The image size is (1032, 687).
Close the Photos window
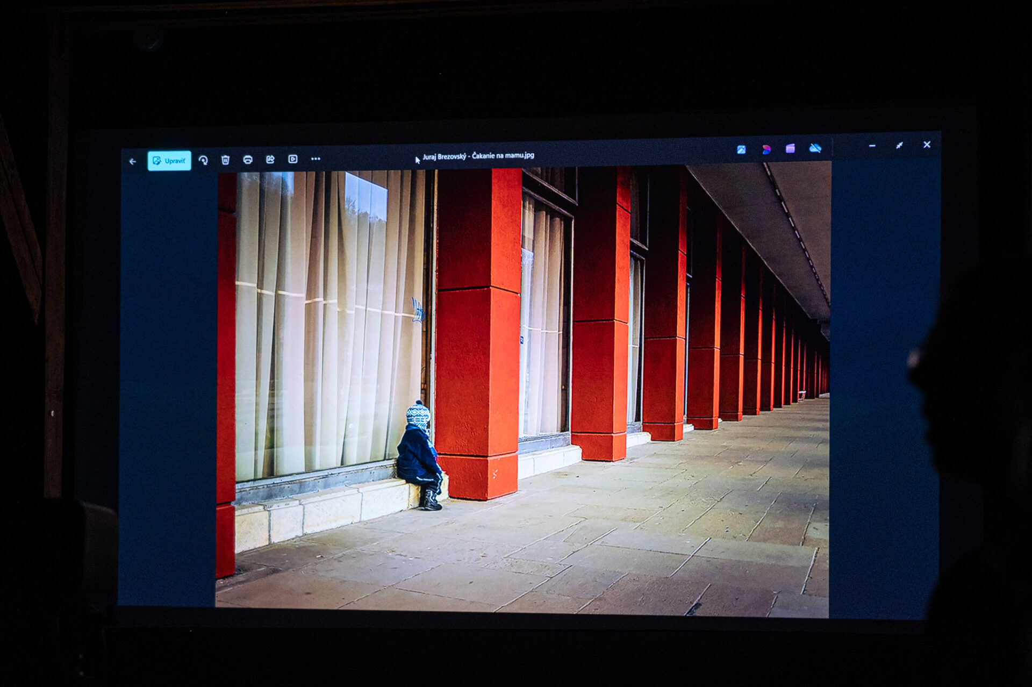pos(927,145)
